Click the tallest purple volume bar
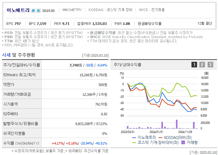This screenshot has height=155, width=218. pos(177,124)
